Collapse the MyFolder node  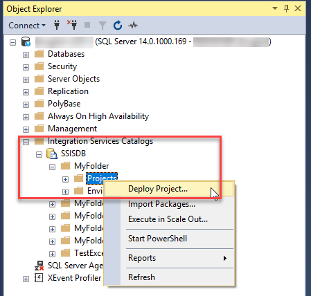[x=52, y=167]
